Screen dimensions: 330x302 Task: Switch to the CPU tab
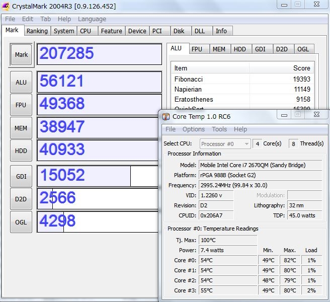[87, 31]
